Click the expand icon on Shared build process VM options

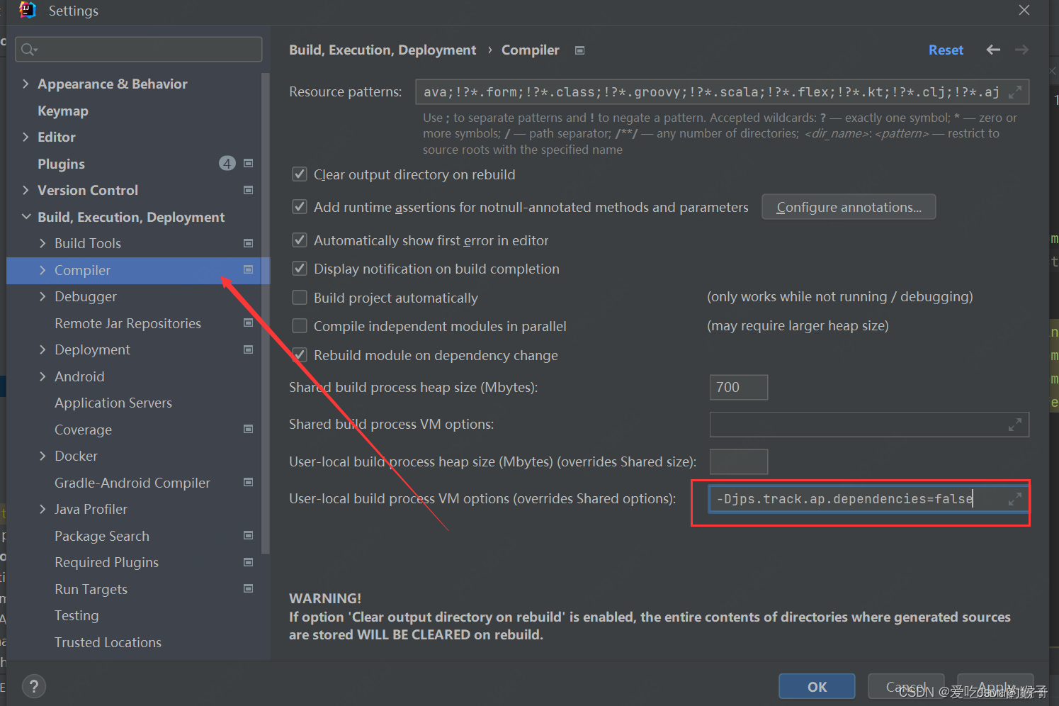[x=1014, y=424]
